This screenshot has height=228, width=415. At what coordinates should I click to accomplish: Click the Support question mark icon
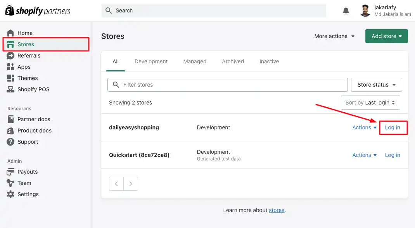10,142
